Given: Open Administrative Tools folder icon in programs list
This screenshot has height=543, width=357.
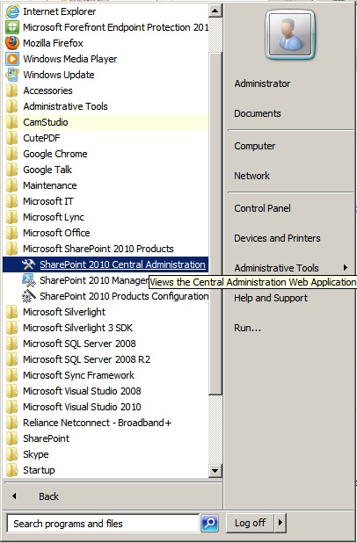Looking at the screenshot, I should click(x=12, y=106).
